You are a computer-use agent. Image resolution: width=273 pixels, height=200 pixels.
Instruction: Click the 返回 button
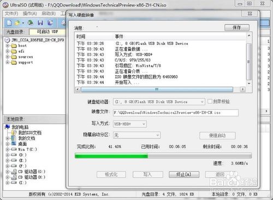click(x=220, y=174)
